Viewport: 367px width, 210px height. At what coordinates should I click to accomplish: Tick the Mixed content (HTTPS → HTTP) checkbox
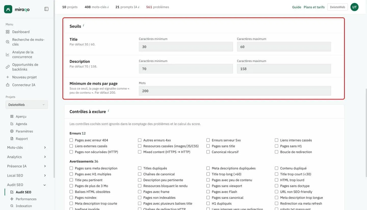[140, 152]
